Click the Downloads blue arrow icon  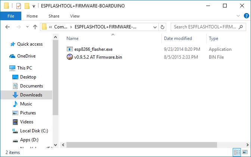tap(15, 95)
